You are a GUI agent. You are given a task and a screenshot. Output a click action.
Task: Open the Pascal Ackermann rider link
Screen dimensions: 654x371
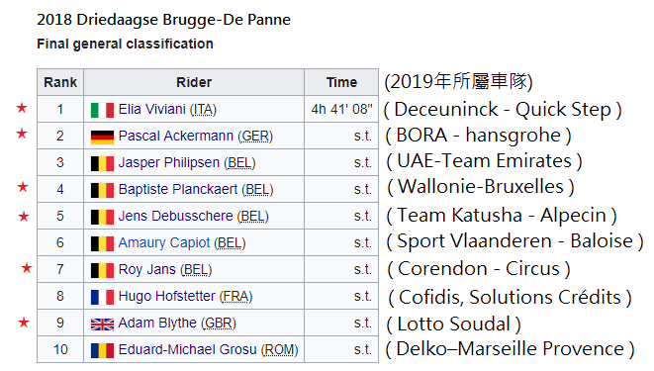(x=175, y=136)
